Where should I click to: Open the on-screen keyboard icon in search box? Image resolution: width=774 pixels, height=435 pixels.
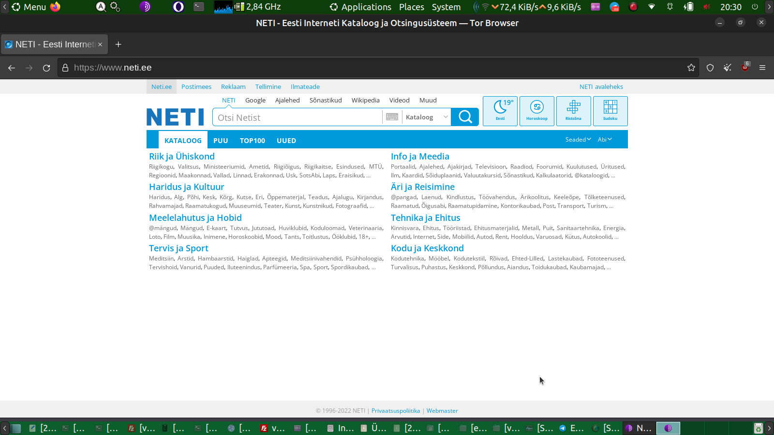[x=392, y=117]
